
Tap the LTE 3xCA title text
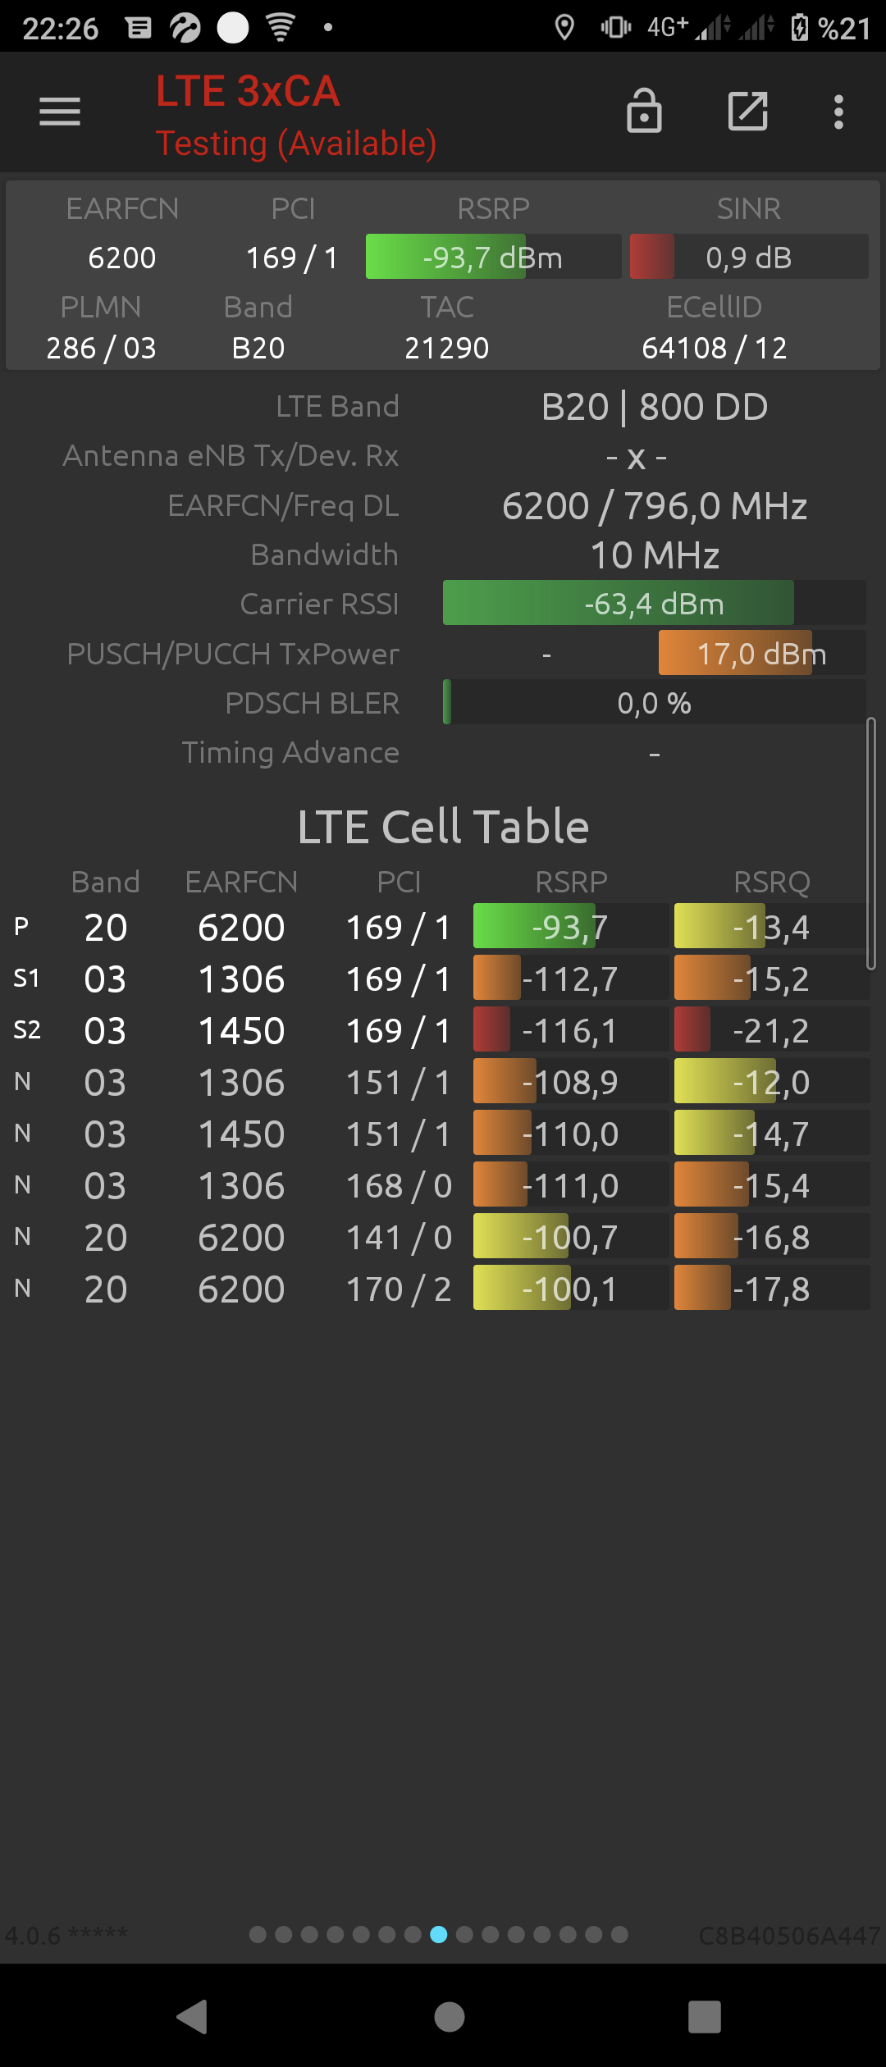coord(248,91)
